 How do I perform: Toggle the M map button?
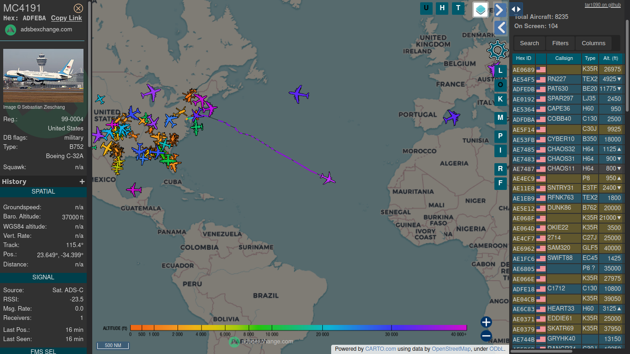coord(500,118)
